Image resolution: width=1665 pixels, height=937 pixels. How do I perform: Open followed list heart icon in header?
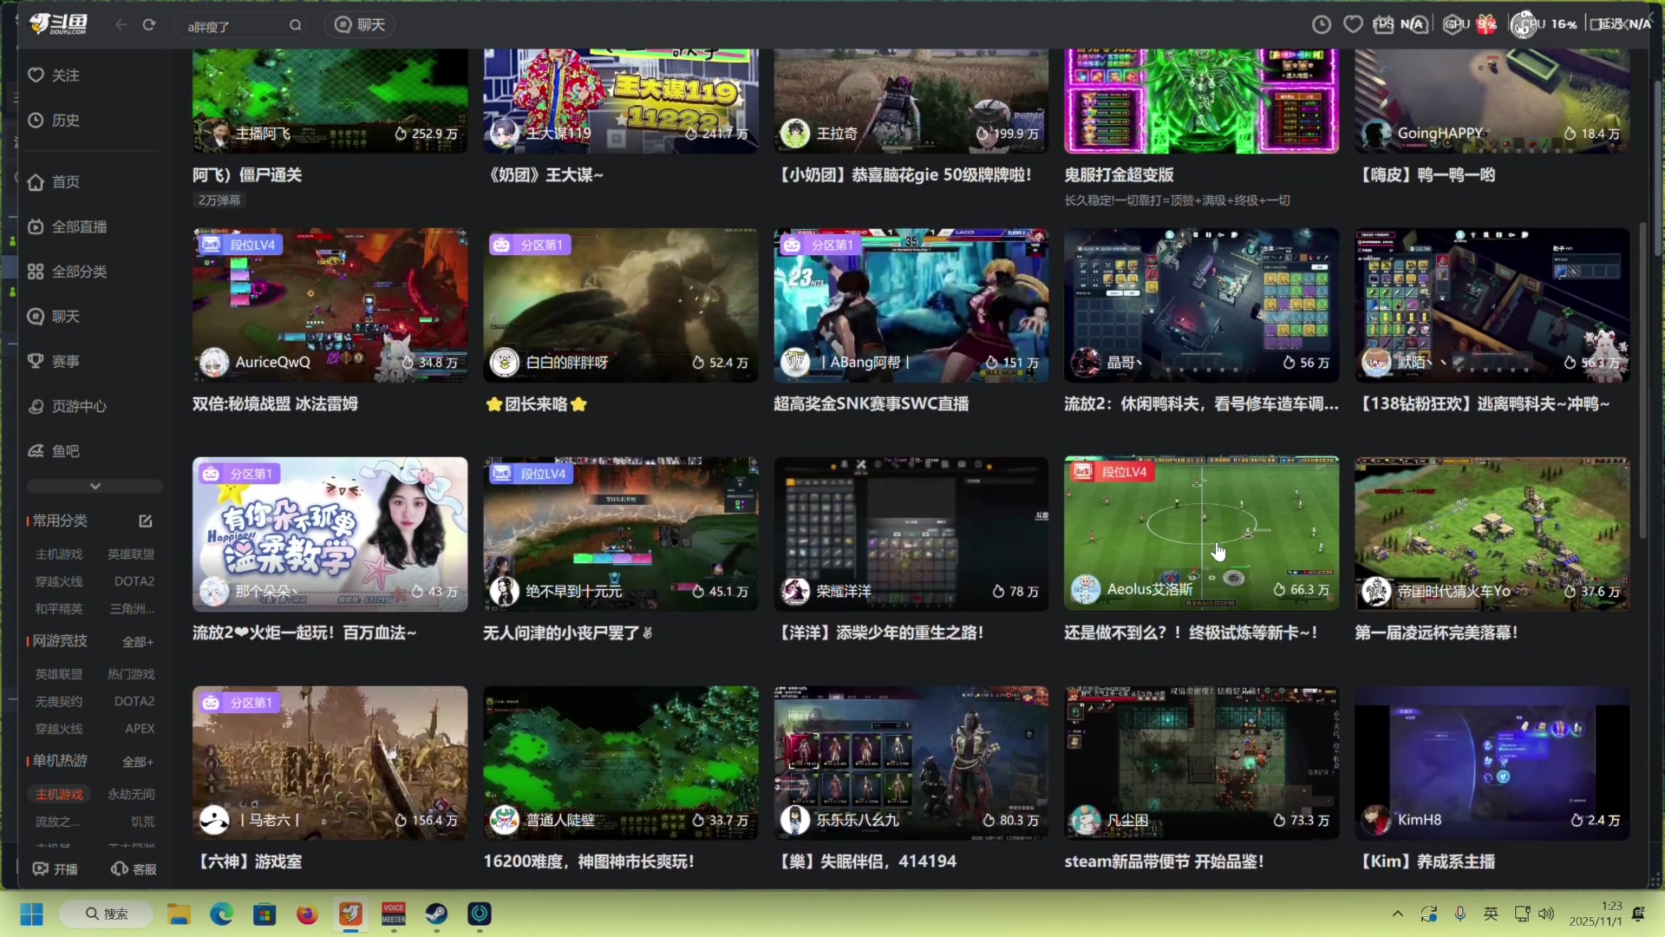(1353, 25)
